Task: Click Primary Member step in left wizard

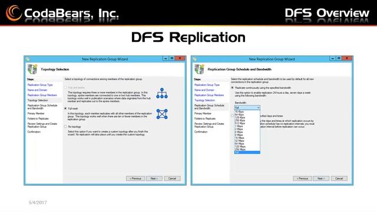Action: click(x=36, y=113)
